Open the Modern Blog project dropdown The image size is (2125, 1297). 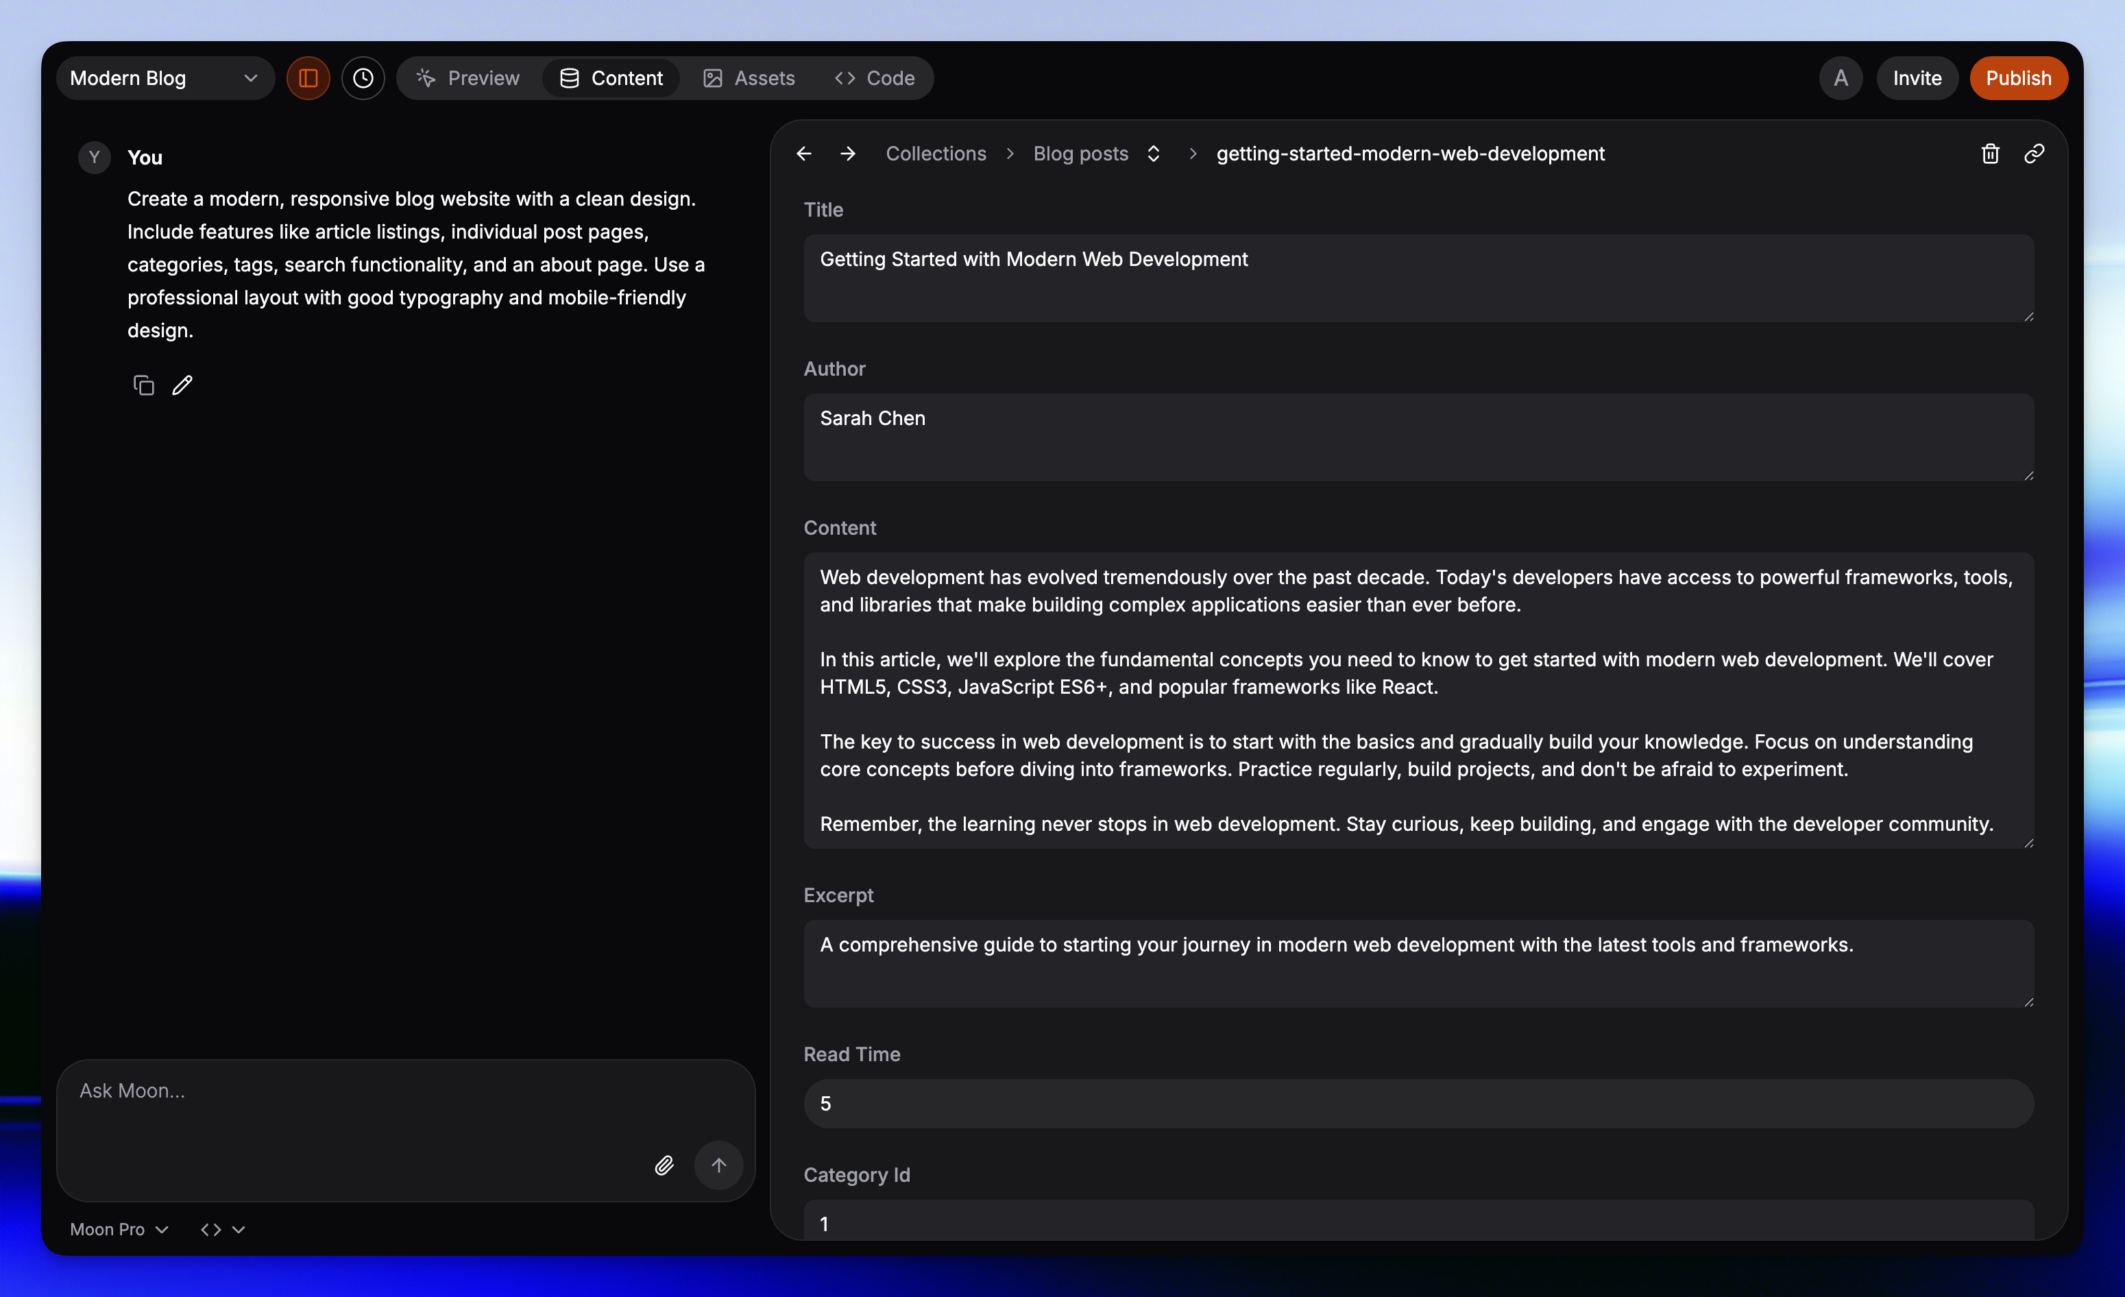point(165,78)
